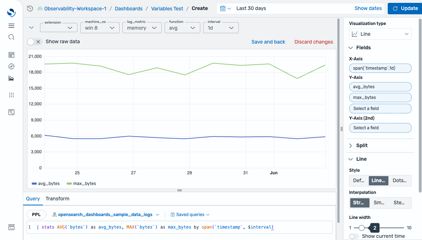
Task: Click the refresh icon on Update button
Action: [x=395, y=8]
